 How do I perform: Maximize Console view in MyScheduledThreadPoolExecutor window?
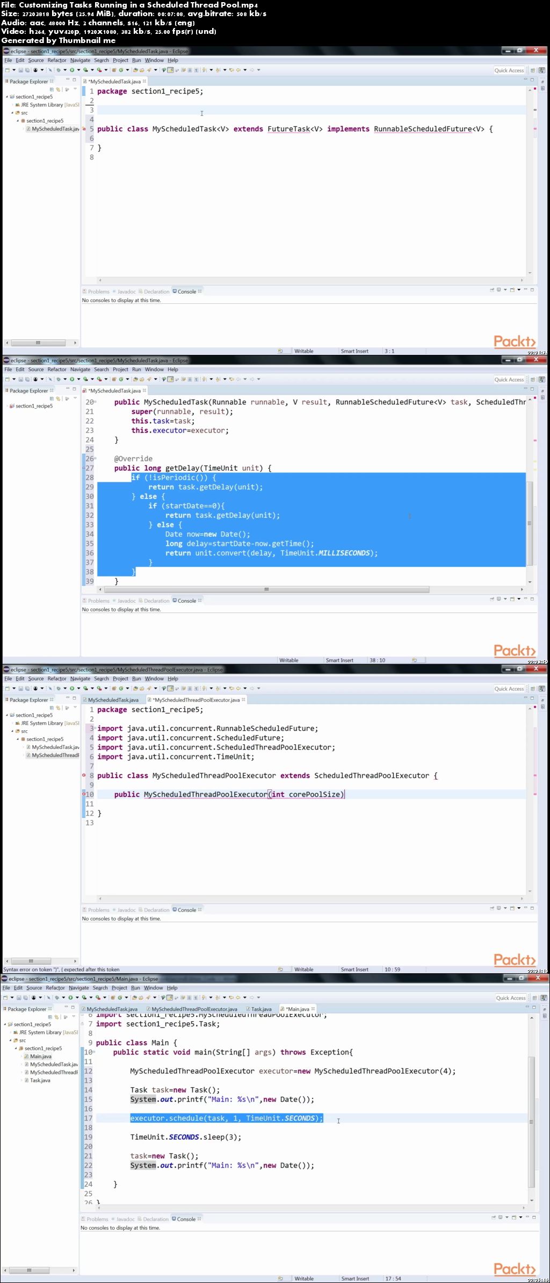click(x=532, y=908)
